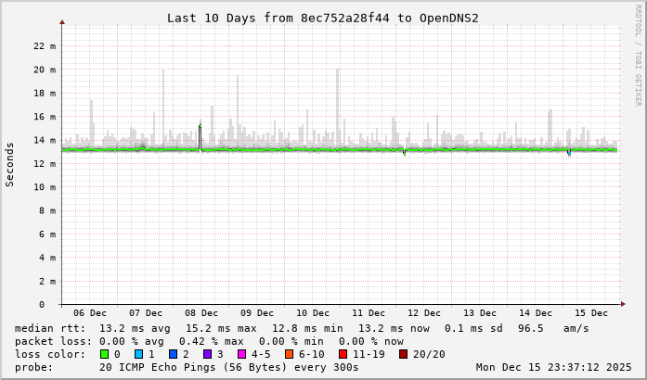Click the 06 Dec date label
The height and width of the screenshot is (380, 647).
(90, 313)
